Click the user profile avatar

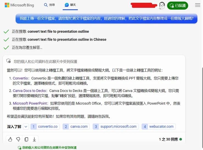pos(162,5)
